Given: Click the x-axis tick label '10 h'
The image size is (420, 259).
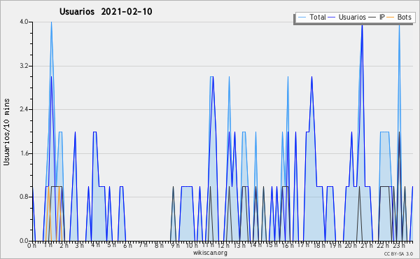Looking at the screenshot, I should tap(192, 246).
